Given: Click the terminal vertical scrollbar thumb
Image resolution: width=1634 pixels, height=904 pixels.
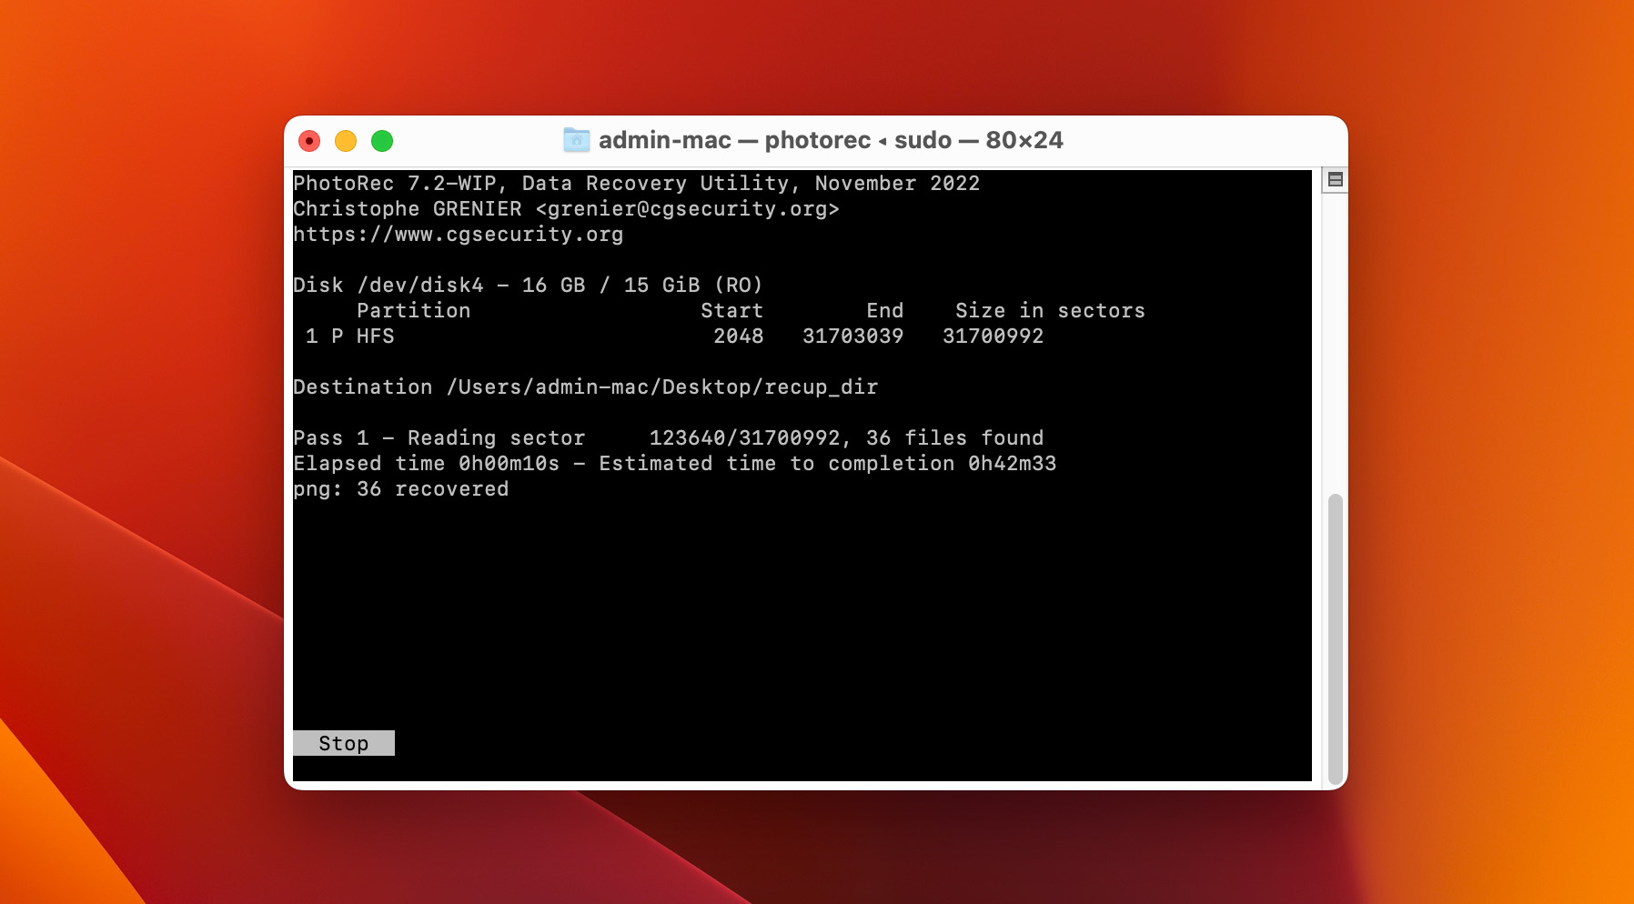Looking at the screenshot, I should (1335, 637).
